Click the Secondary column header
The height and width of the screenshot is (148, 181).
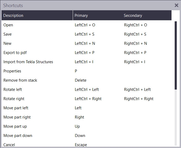(133, 16)
